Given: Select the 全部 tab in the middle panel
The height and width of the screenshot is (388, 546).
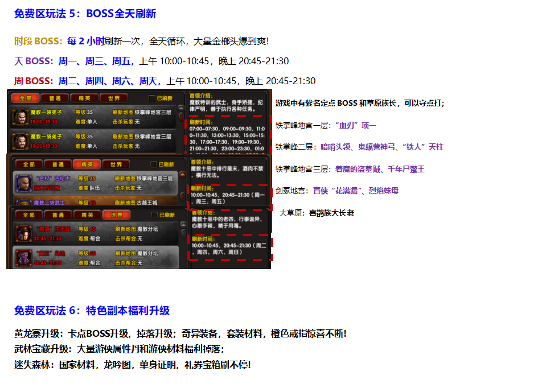Looking at the screenshot, I should click(x=28, y=164).
